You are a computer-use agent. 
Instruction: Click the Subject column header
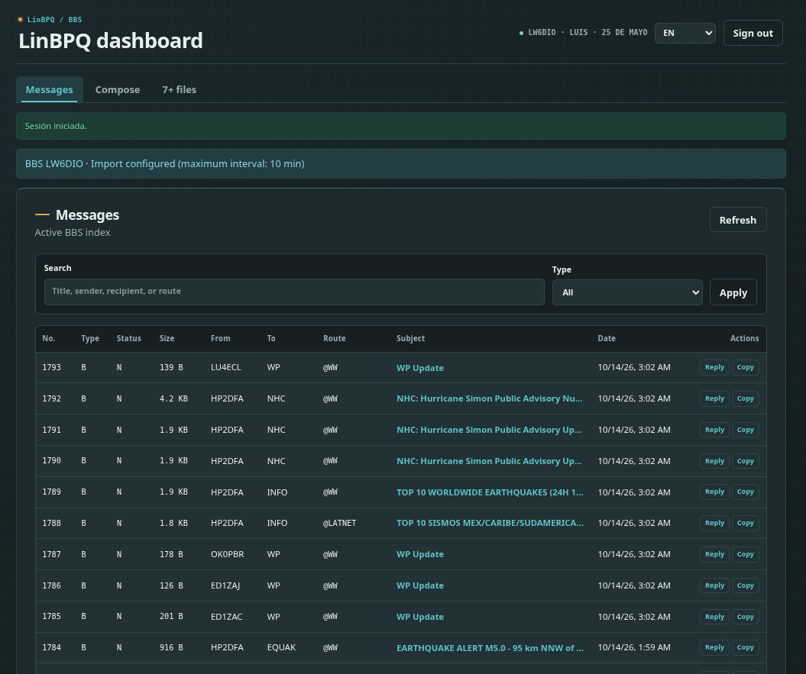pyautogui.click(x=410, y=339)
